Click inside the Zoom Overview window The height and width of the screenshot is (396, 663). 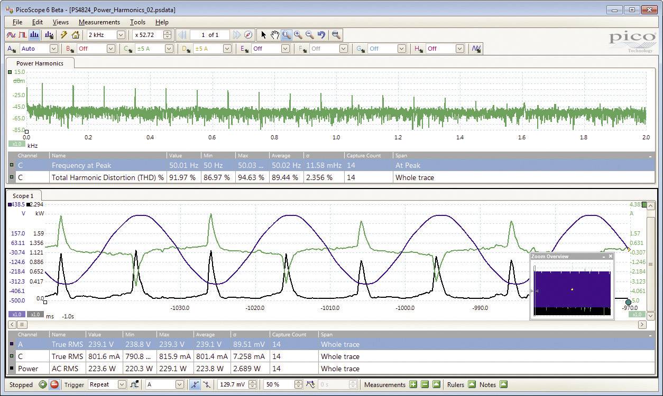point(571,289)
